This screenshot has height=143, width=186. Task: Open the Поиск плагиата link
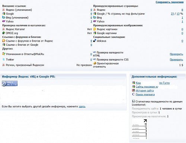pyautogui.click(x=145, y=94)
